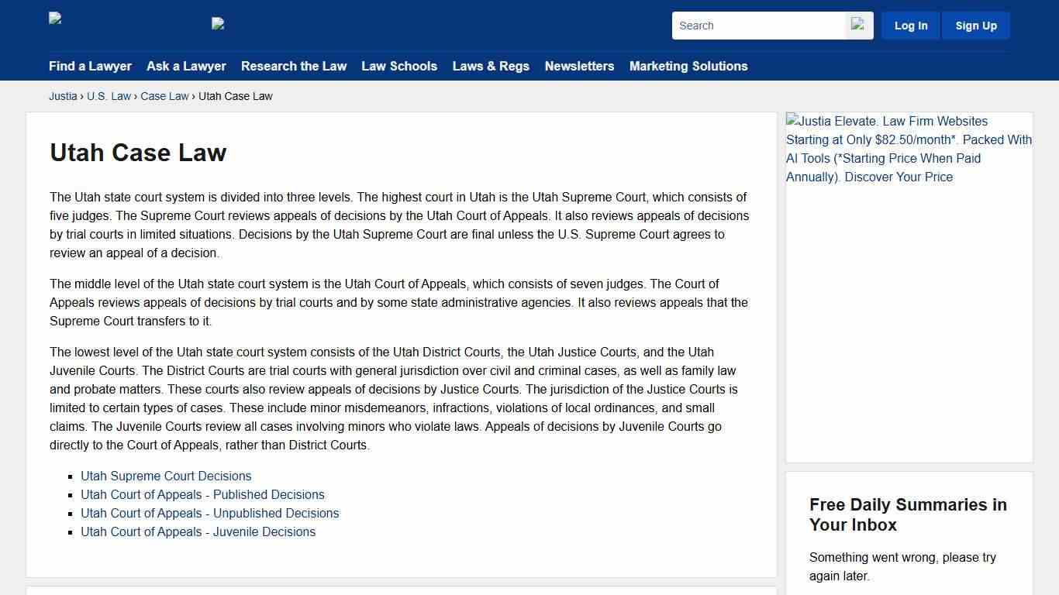1059x595 pixels.
Task: Open the Research the Law menu
Action: coord(293,66)
